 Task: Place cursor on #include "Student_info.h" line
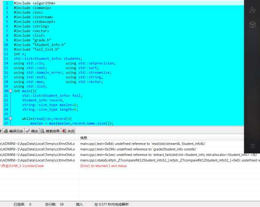click(40, 45)
